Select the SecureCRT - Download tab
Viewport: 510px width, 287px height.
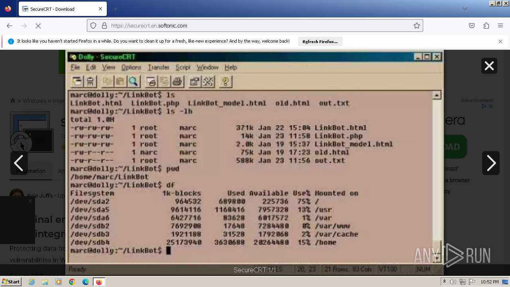(x=62, y=9)
